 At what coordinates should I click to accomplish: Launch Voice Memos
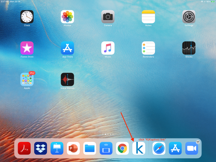click(67, 79)
